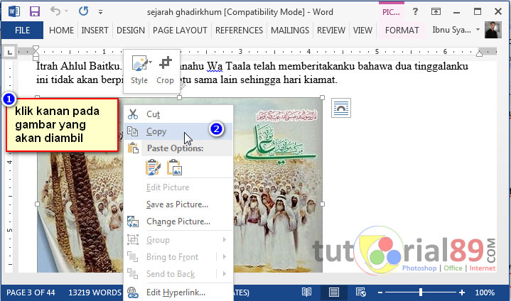Click the Group menu entry
This screenshot has width=511, height=301.
pyautogui.click(x=178, y=240)
